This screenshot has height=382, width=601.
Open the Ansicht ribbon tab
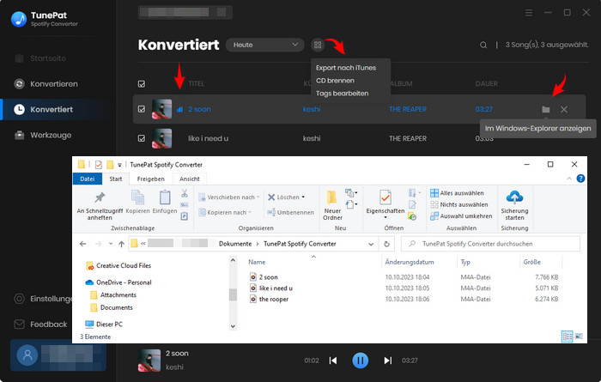190,179
